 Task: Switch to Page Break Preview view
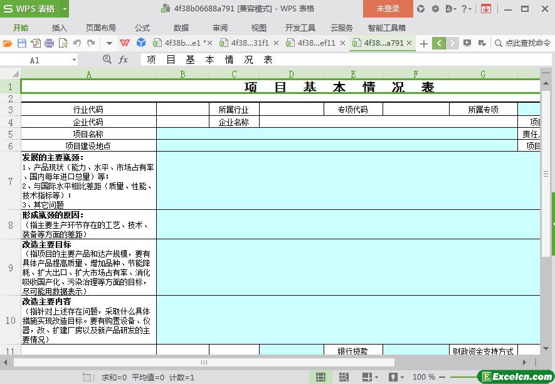tap(344, 377)
